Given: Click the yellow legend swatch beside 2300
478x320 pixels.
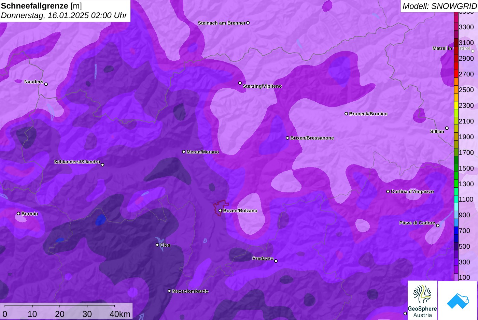Looking at the screenshot, I should click(x=456, y=105).
